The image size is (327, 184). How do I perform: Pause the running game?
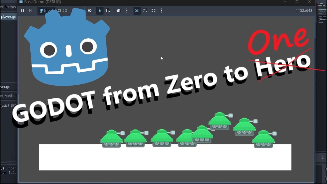[x=22, y=10]
